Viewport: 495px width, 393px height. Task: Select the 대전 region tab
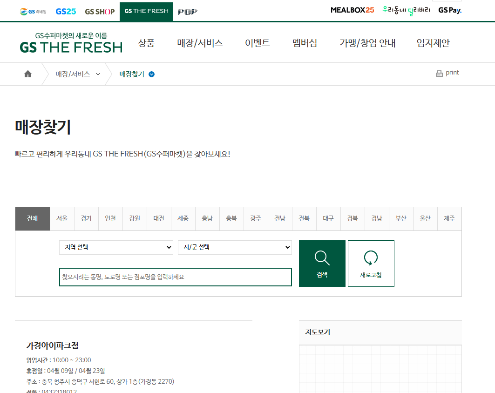tap(159, 218)
